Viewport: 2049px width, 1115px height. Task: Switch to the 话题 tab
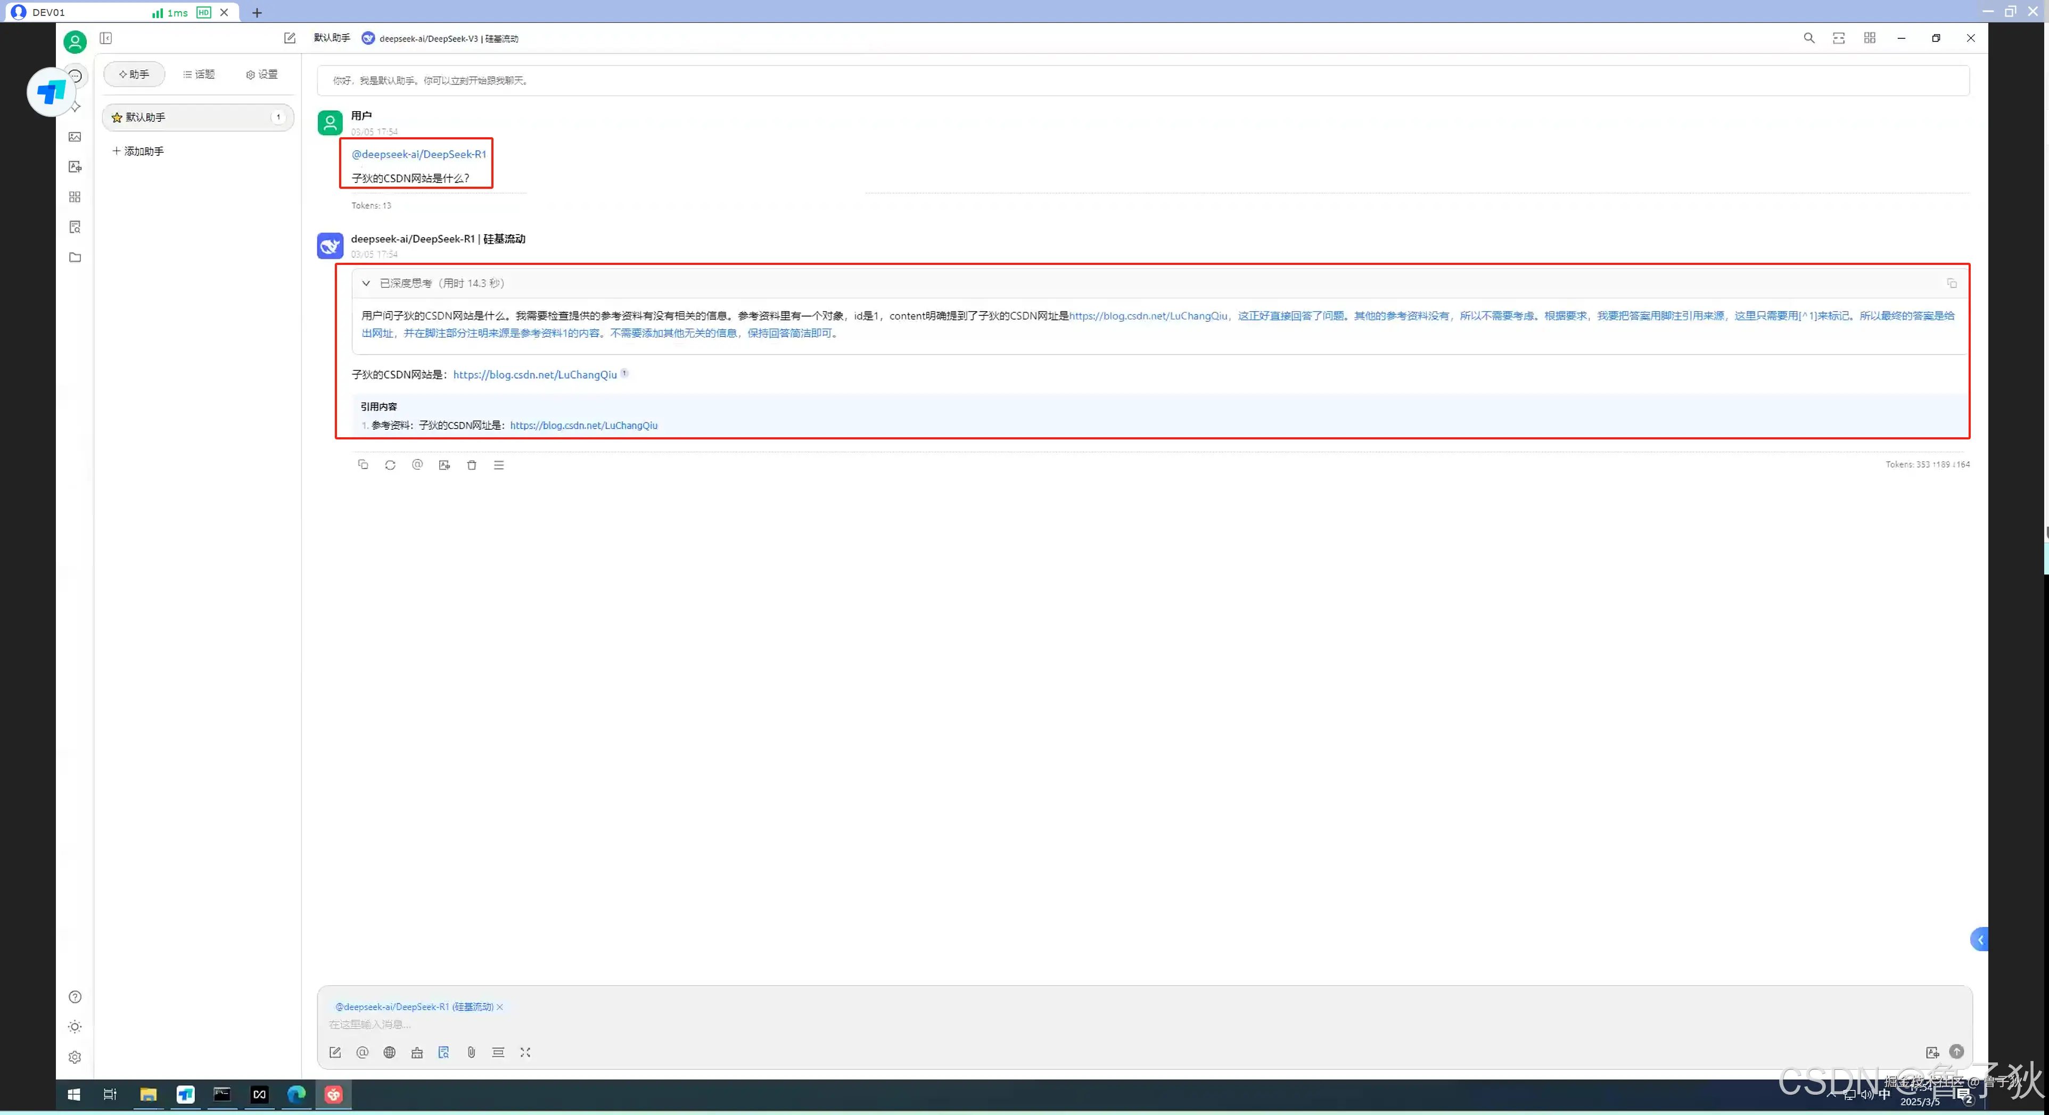pos(199,74)
